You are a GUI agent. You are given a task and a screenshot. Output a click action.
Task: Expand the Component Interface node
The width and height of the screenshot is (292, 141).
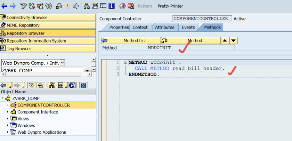(x=8, y=112)
